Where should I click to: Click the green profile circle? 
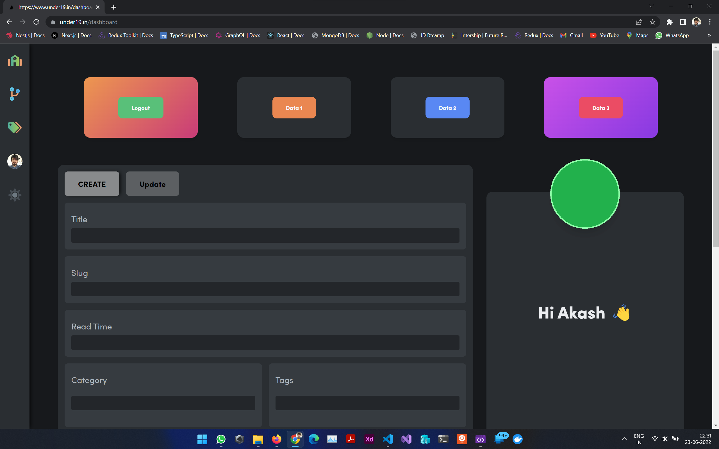pos(585,194)
